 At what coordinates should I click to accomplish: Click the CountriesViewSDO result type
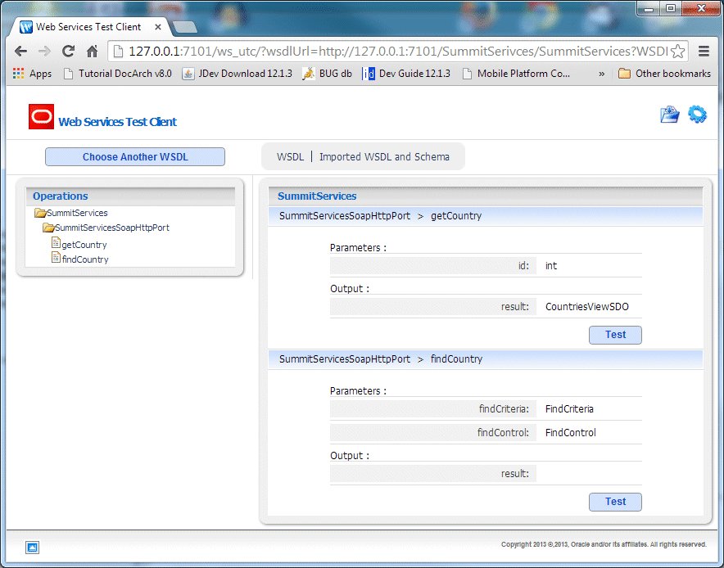click(x=587, y=307)
